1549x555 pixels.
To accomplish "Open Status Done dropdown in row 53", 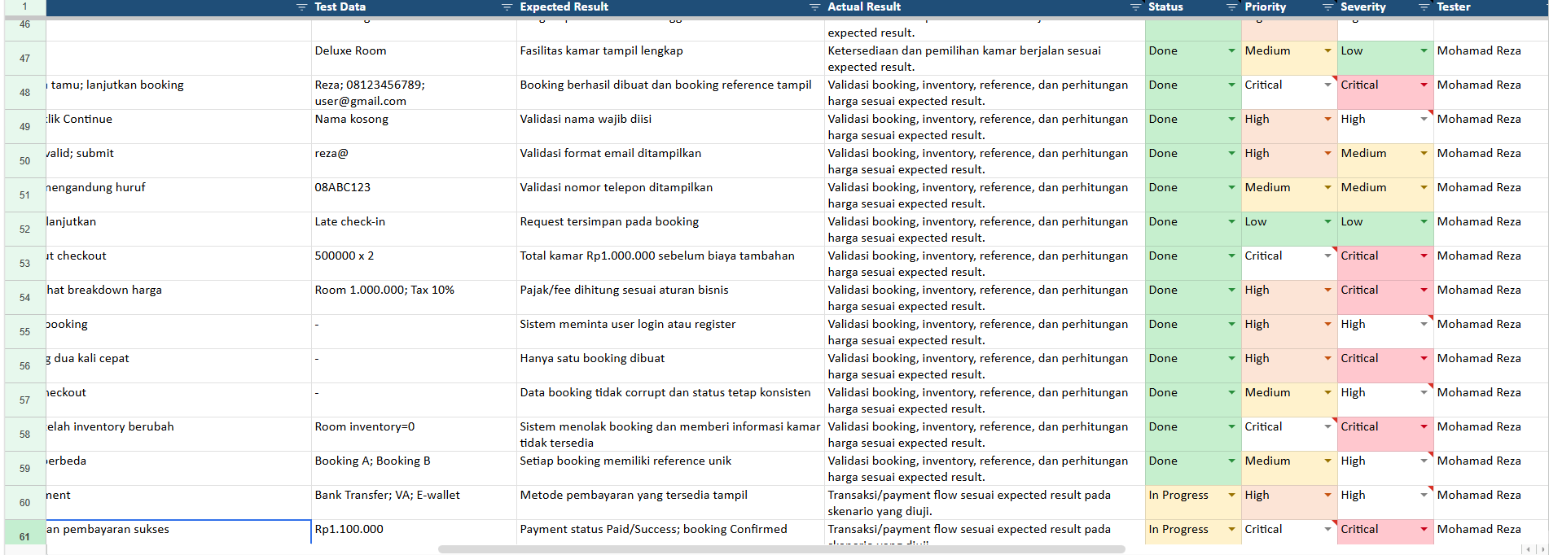I will click(x=1231, y=256).
